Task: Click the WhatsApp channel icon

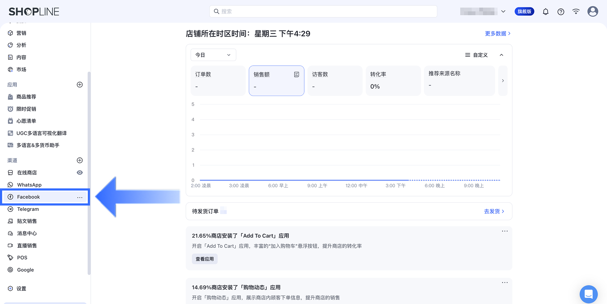Action: (x=10, y=185)
